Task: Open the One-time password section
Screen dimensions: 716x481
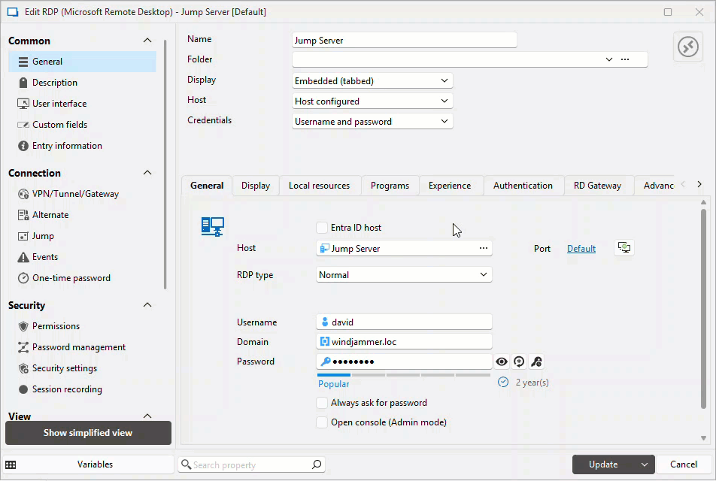Action: click(71, 278)
